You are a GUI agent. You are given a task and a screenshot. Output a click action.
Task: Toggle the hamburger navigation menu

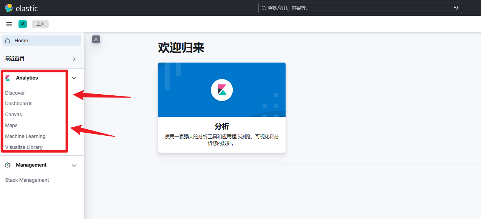[9, 24]
